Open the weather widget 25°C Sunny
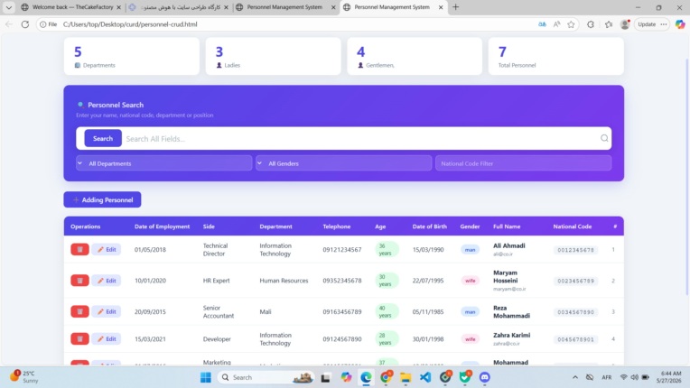Viewport: 690px width, 388px height. [x=24, y=376]
